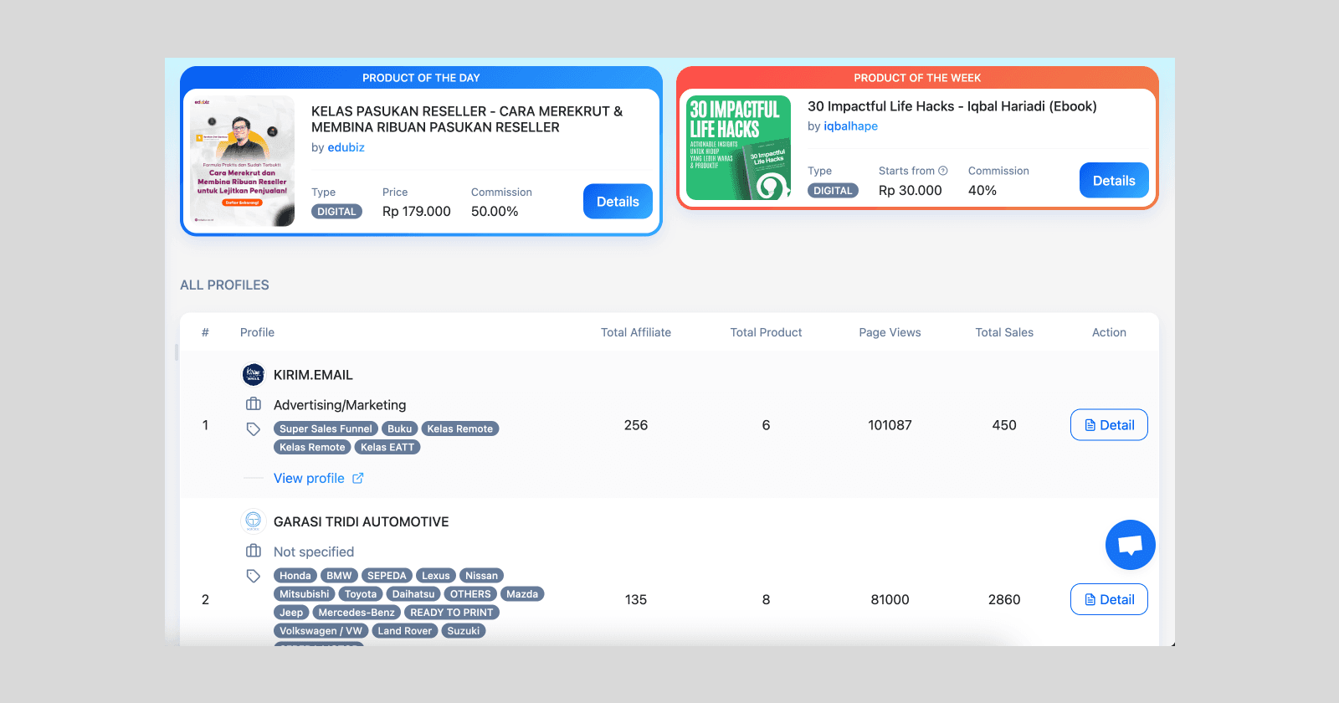
Task: Click the Garasi Tridi Automotive profile logo
Action: pyautogui.click(x=254, y=521)
